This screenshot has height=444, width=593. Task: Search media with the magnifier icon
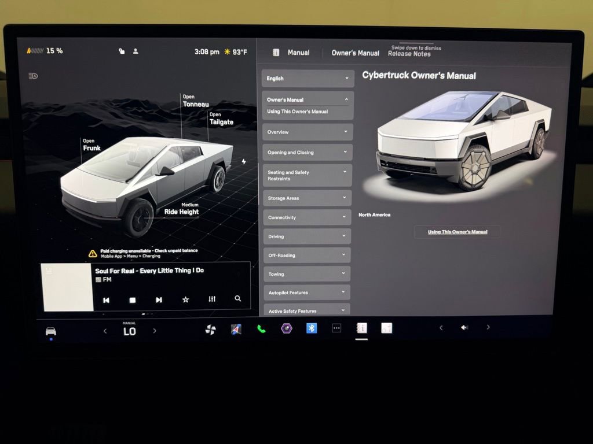237,298
